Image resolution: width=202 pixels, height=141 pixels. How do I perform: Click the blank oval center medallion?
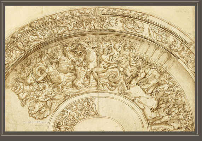99,124
